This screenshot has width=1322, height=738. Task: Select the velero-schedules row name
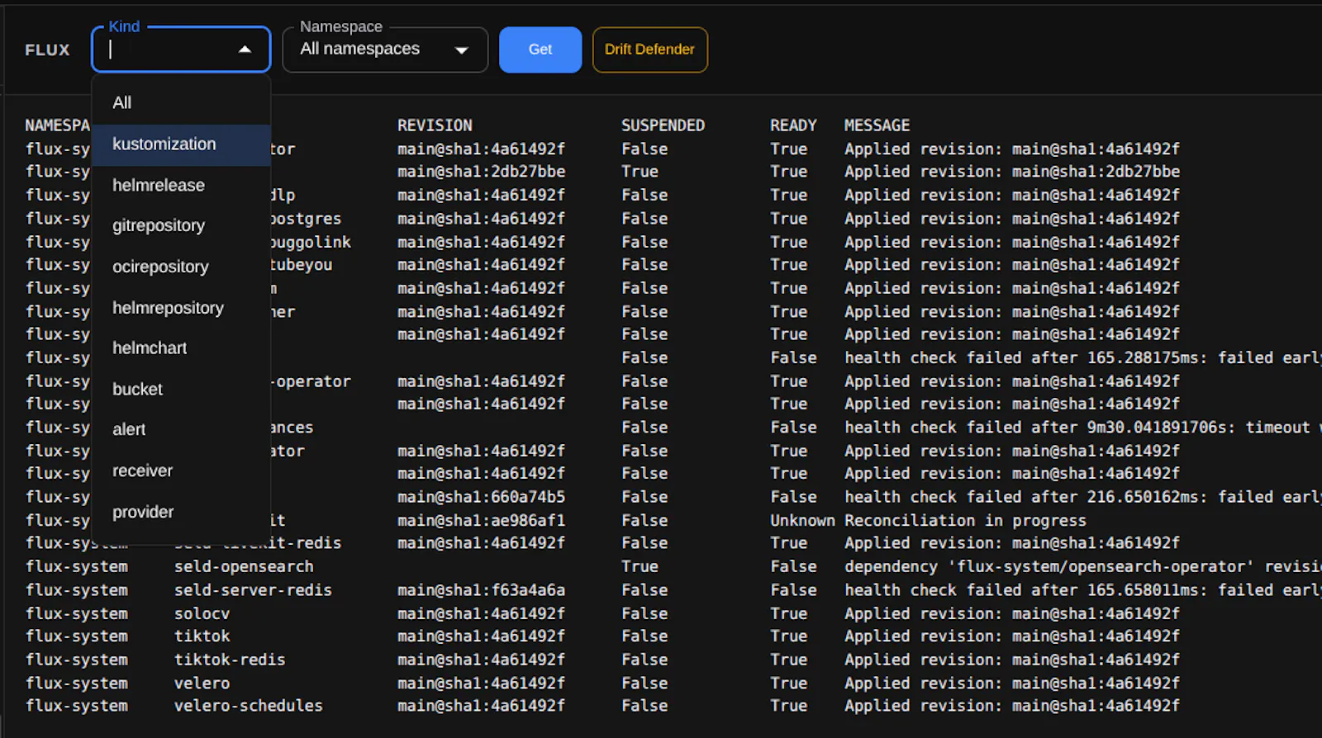[x=248, y=707]
